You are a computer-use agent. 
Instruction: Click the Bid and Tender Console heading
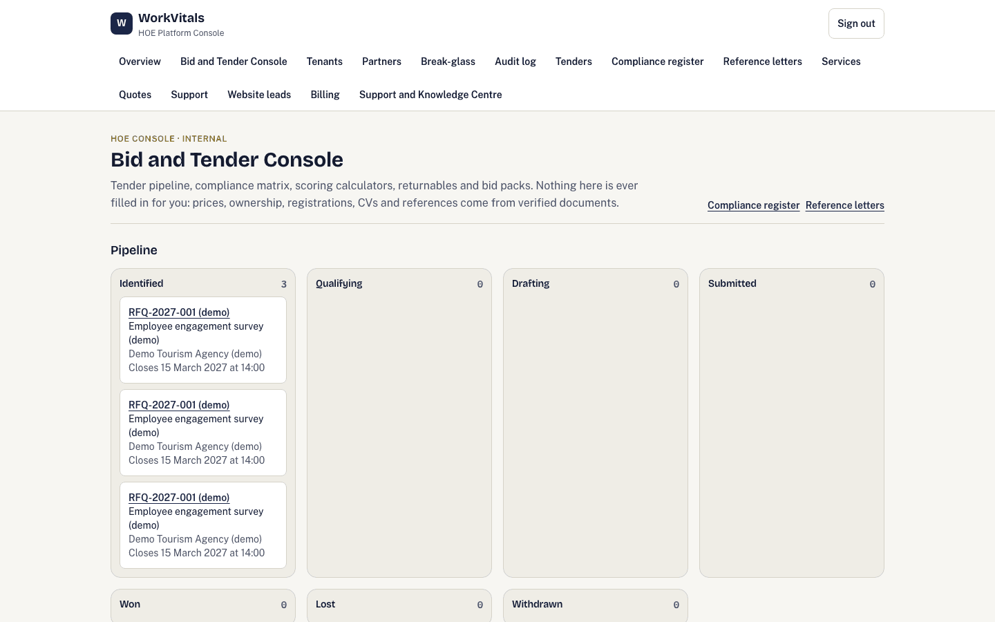click(227, 160)
